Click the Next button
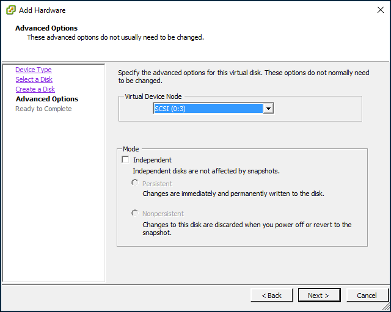391x312 pixels. tap(319, 296)
